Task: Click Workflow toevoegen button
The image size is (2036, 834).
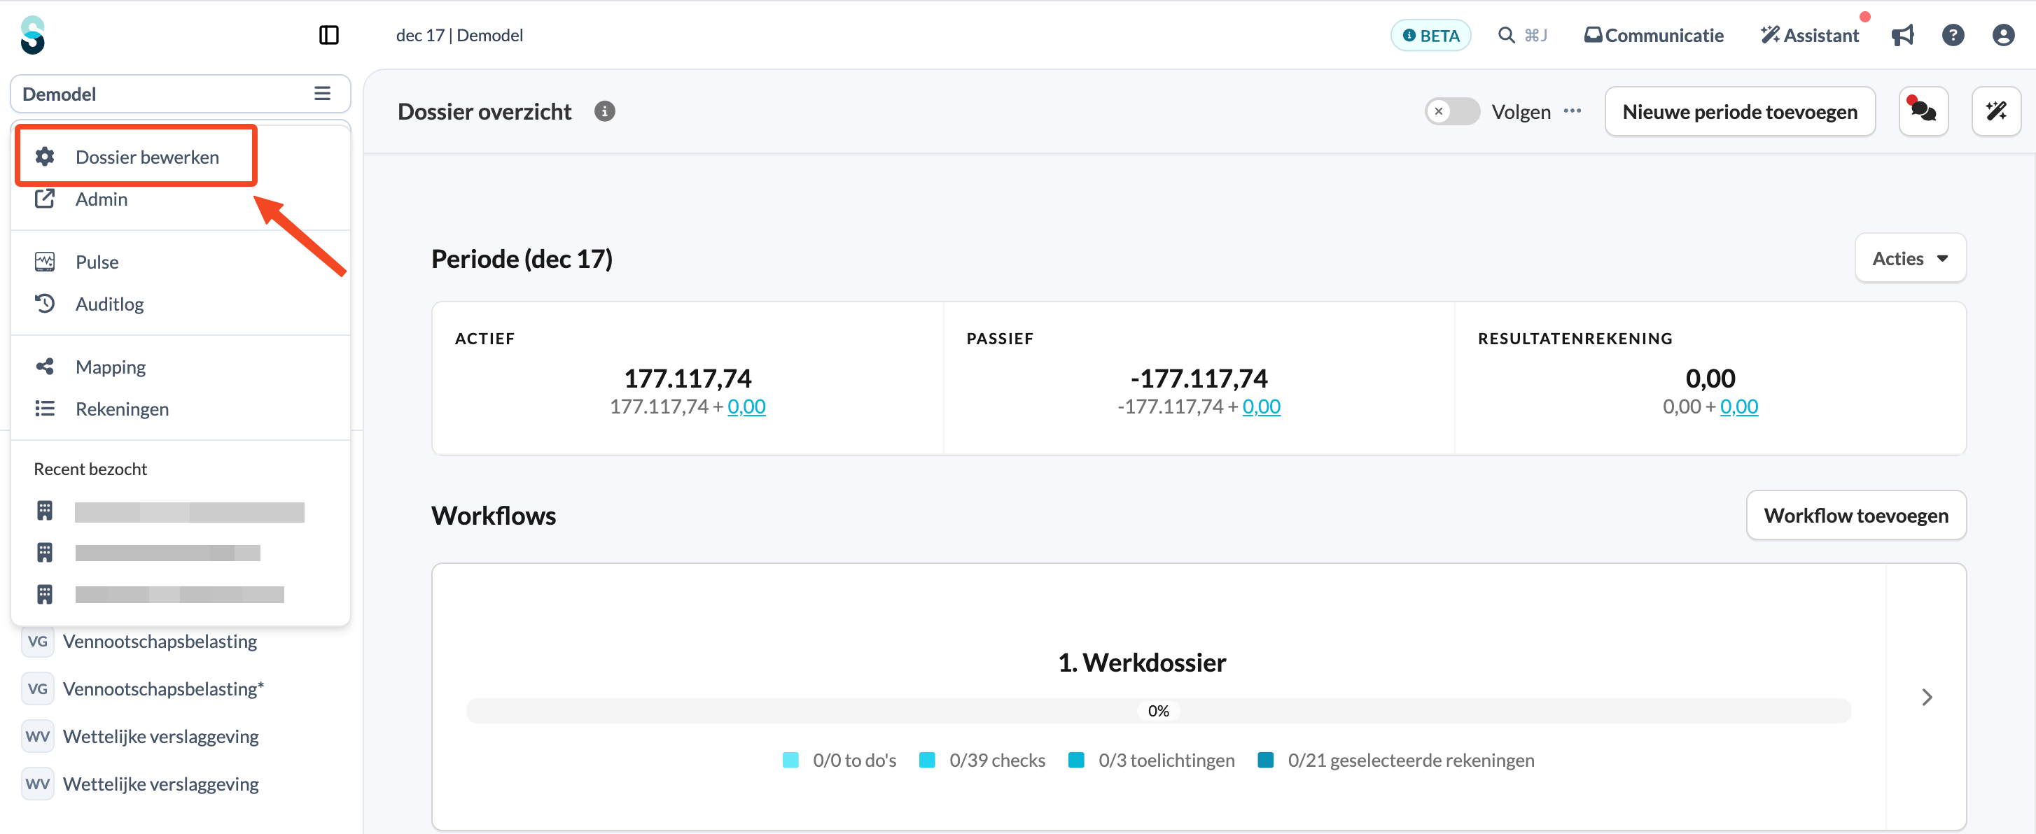Action: pyautogui.click(x=1856, y=515)
